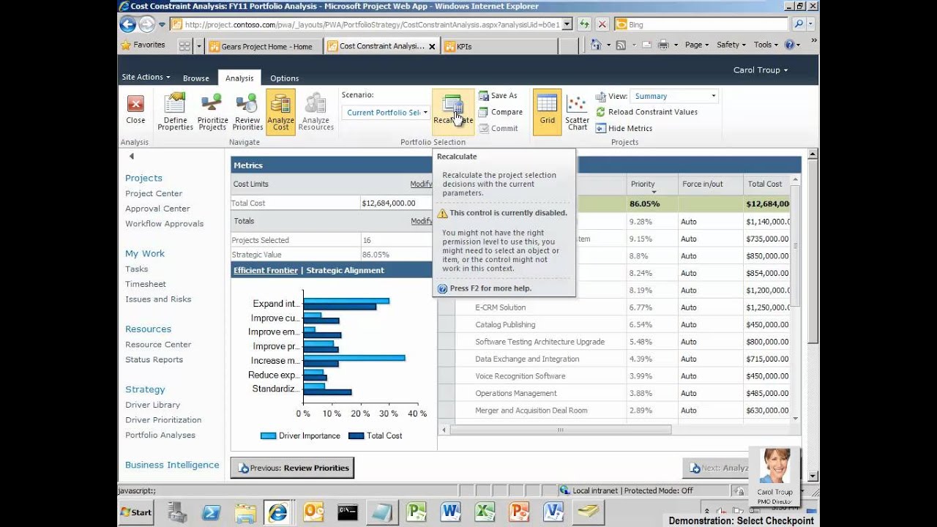Screen dimensions: 937x527
Task: Open the Options ribbon tab
Action: coord(284,78)
